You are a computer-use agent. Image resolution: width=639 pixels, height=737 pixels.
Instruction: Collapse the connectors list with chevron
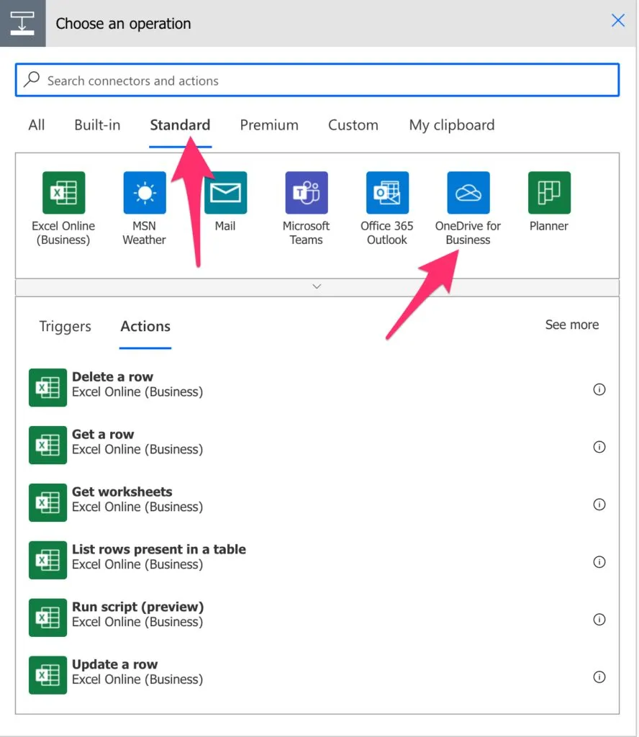(x=317, y=286)
